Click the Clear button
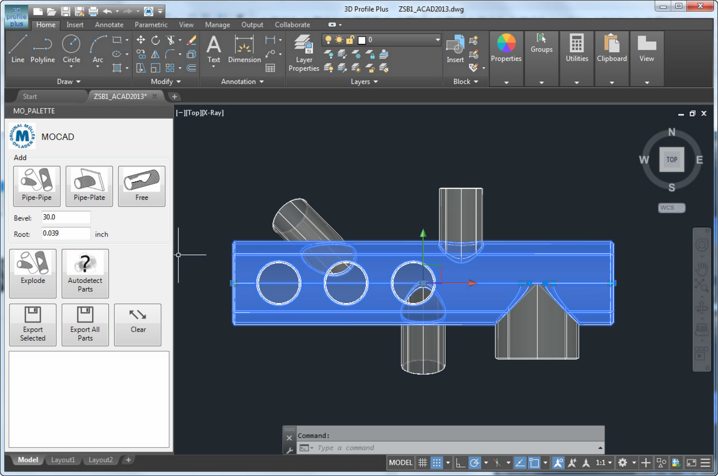This screenshot has width=718, height=476. (138, 324)
